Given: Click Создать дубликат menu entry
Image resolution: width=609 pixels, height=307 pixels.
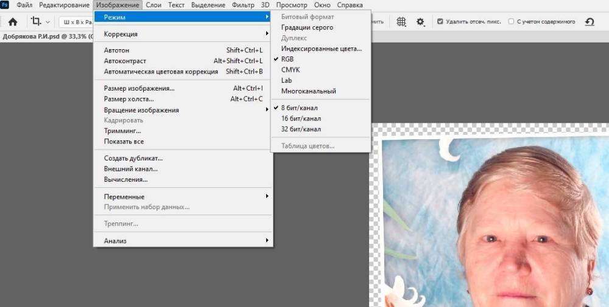Looking at the screenshot, I should point(133,158).
